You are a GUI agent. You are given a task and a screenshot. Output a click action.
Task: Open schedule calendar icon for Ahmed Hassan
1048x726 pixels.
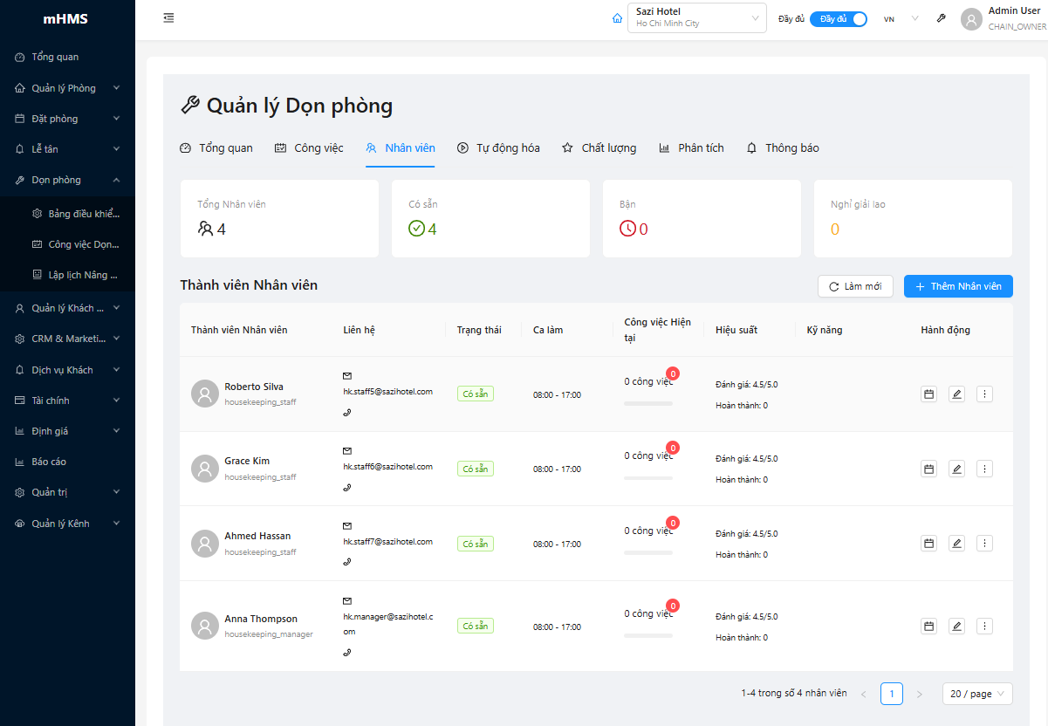(929, 544)
